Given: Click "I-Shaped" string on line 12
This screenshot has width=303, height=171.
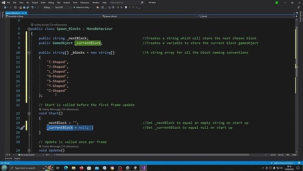Looking at the screenshot, I should (x=57, y=62).
